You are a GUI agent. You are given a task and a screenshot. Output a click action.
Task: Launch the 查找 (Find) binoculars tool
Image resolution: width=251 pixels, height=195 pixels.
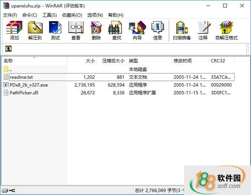click(x=116, y=30)
